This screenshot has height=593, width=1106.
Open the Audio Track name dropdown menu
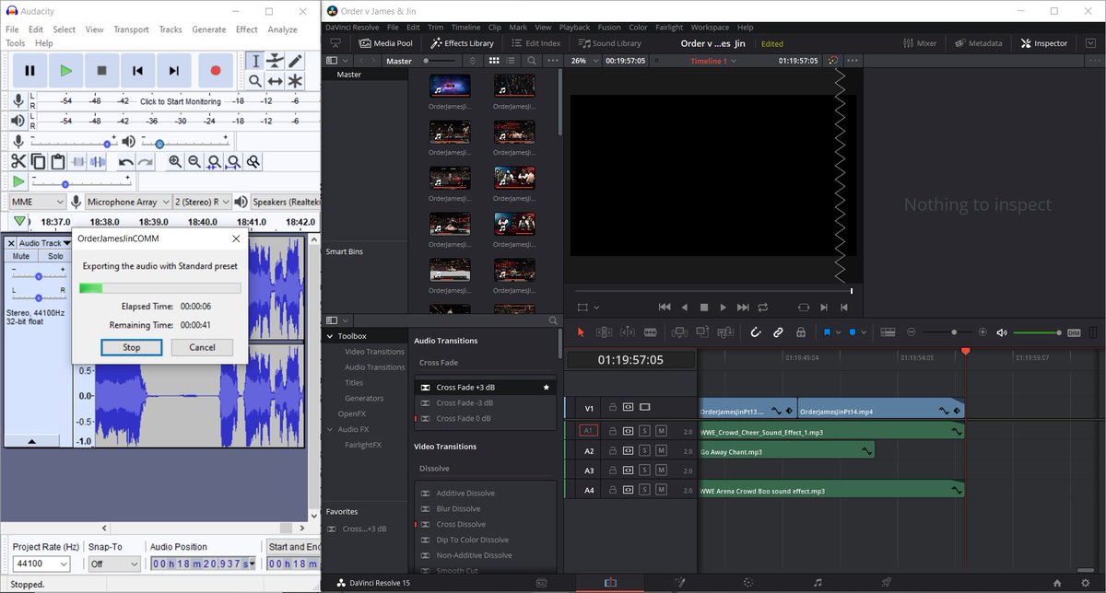(45, 243)
